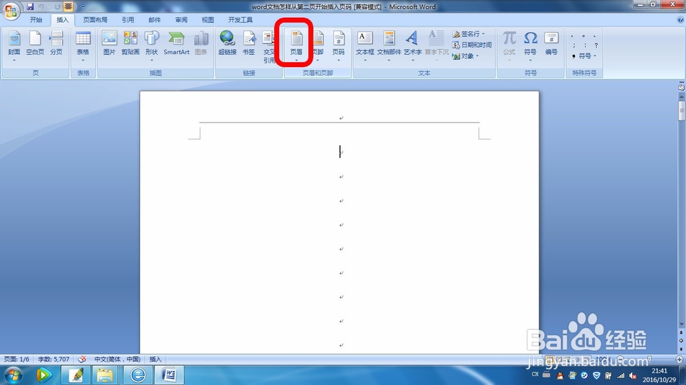Toggle Insert (插入) mode in status bar
Image resolution: width=686 pixels, height=385 pixels.
click(155, 359)
